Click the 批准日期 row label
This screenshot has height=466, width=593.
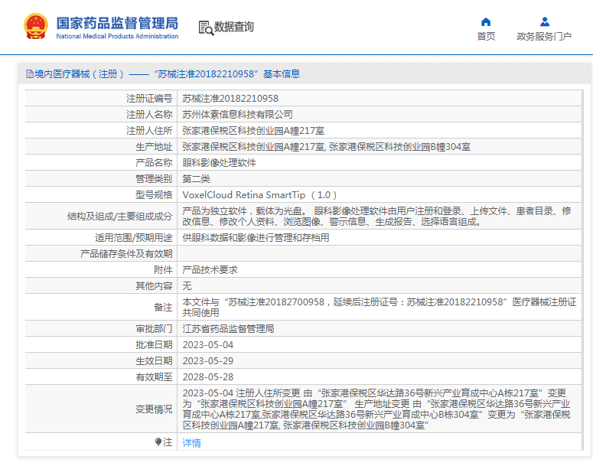click(x=155, y=345)
